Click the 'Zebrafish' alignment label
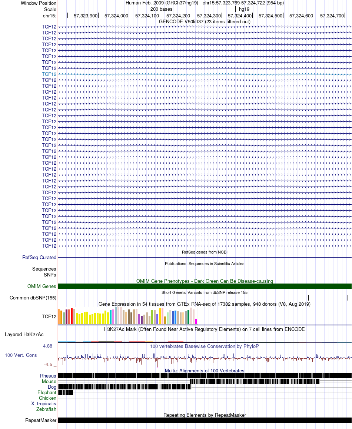Screen dimensions: 352x429 [x=46, y=409]
